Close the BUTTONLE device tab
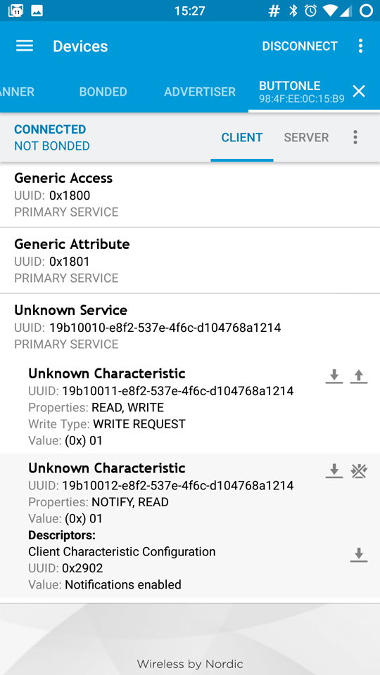The height and width of the screenshot is (675, 380). (359, 91)
